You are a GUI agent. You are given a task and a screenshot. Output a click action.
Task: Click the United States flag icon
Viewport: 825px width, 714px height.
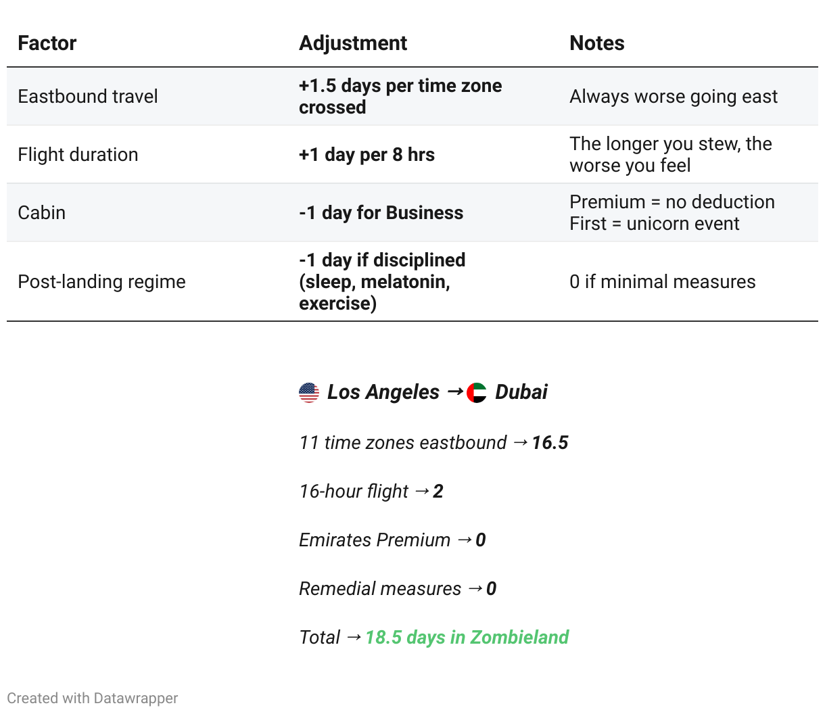pyautogui.click(x=309, y=393)
